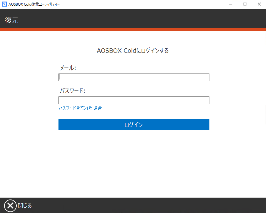Click the パスワード: field label

click(x=72, y=91)
